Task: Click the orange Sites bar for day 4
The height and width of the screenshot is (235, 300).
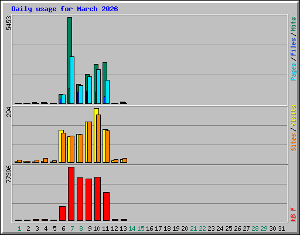Action: point(46,160)
